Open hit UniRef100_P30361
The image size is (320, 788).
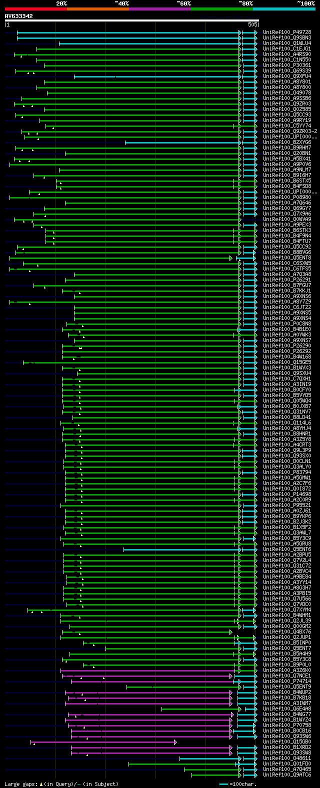pyautogui.click(x=287, y=65)
